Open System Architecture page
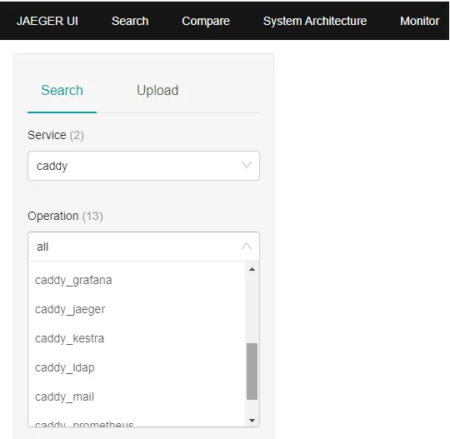 pyautogui.click(x=315, y=21)
